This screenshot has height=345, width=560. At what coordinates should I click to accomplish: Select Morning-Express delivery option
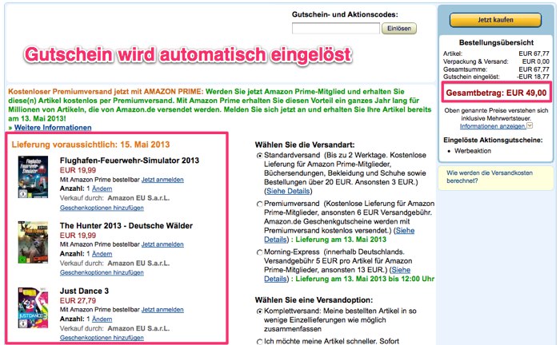[259, 252]
